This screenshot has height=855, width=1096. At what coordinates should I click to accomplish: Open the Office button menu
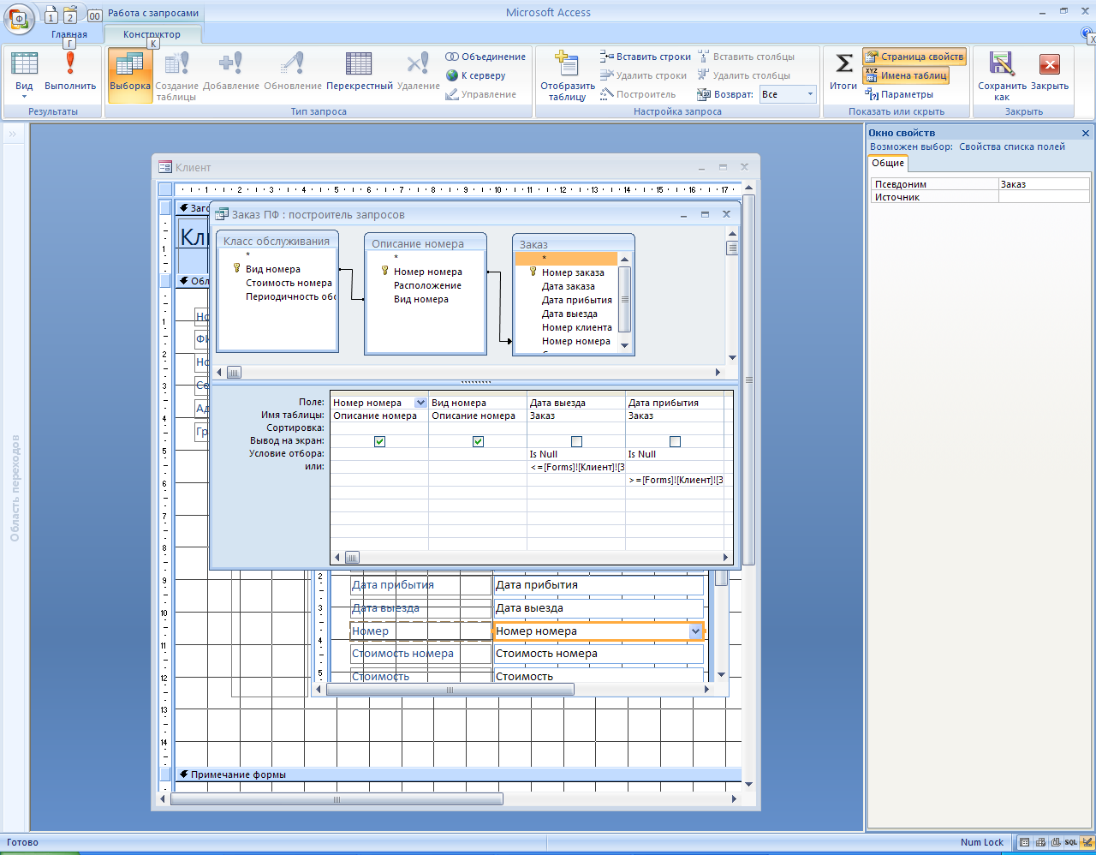(19, 17)
